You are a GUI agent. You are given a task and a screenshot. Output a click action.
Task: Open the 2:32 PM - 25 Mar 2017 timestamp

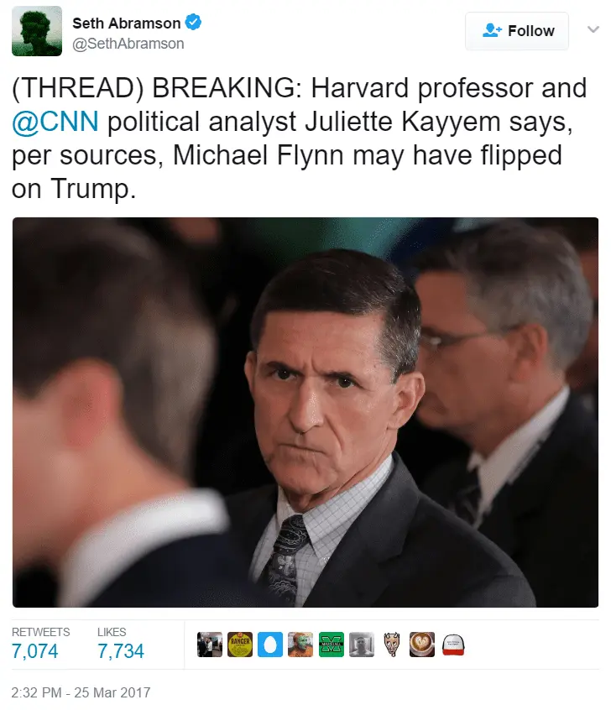click(x=81, y=692)
